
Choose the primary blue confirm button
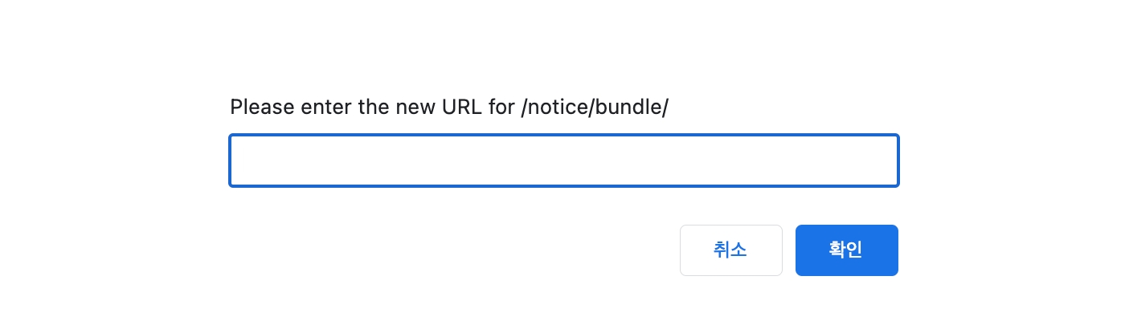pos(846,250)
